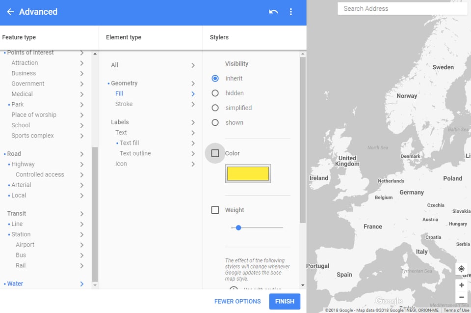Expand the Text outline element chevron

pyautogui.click(x=193, y=153)
